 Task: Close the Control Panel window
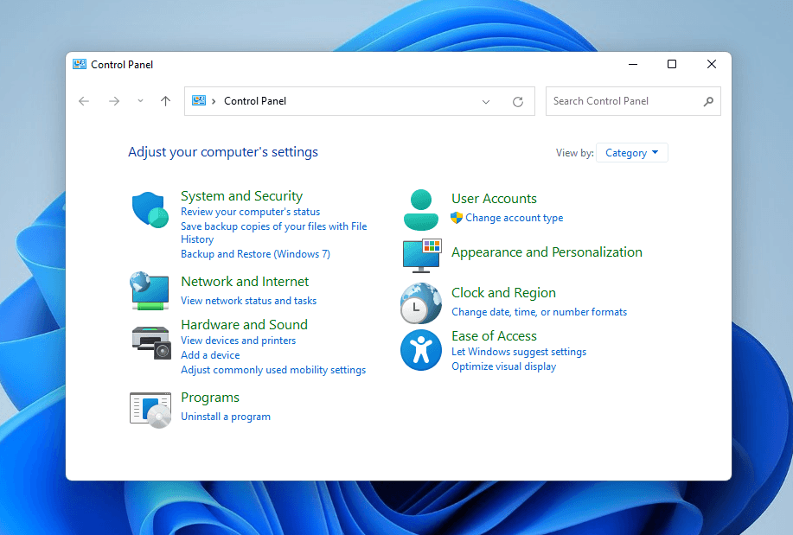[712, 64]
